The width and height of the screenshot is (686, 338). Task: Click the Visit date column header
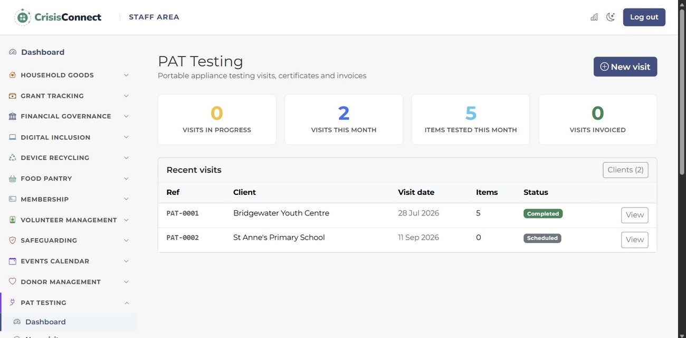point(416,192)
